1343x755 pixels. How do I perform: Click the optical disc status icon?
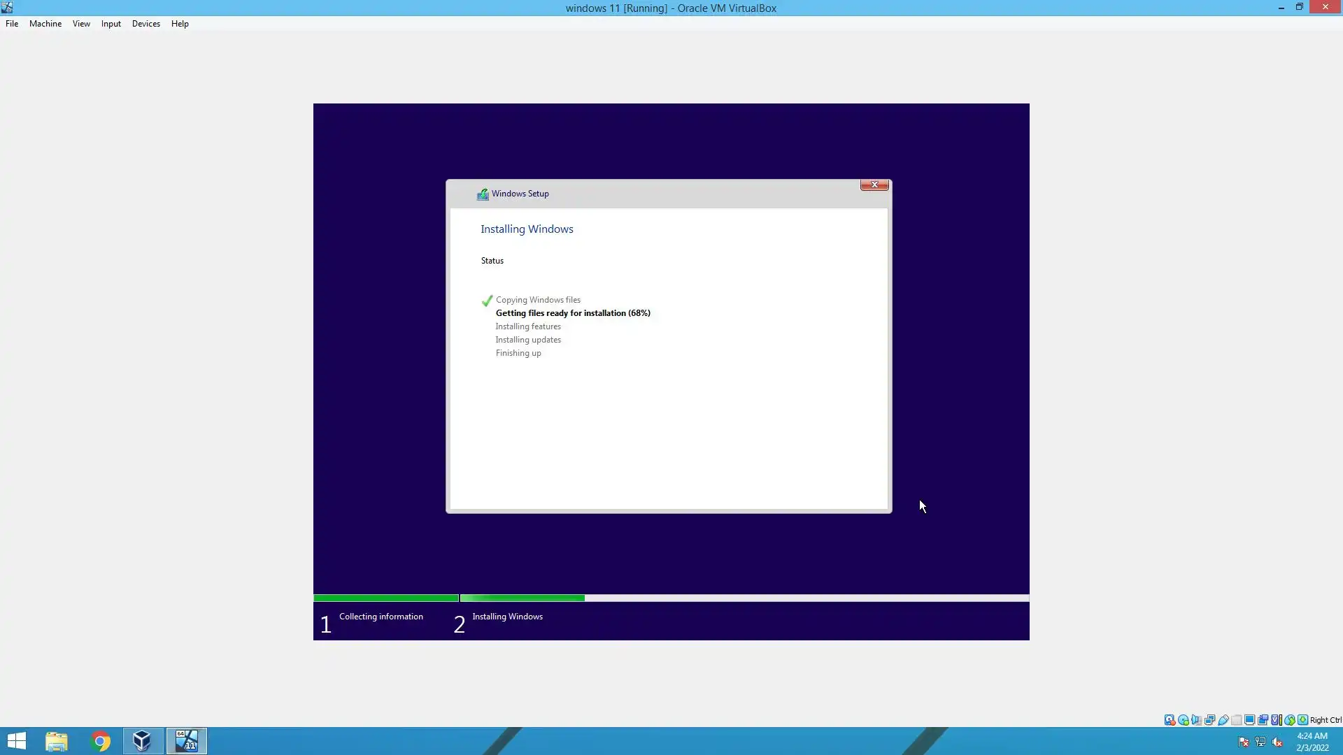(1183, 720)
